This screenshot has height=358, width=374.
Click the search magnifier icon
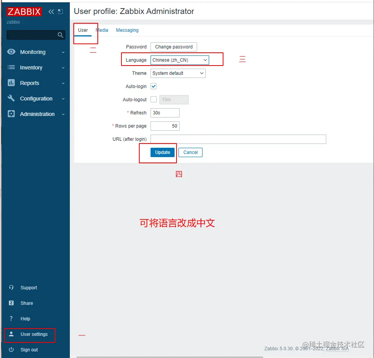(61, 35)
